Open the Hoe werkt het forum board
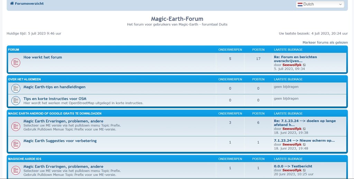 coord(43,57)
